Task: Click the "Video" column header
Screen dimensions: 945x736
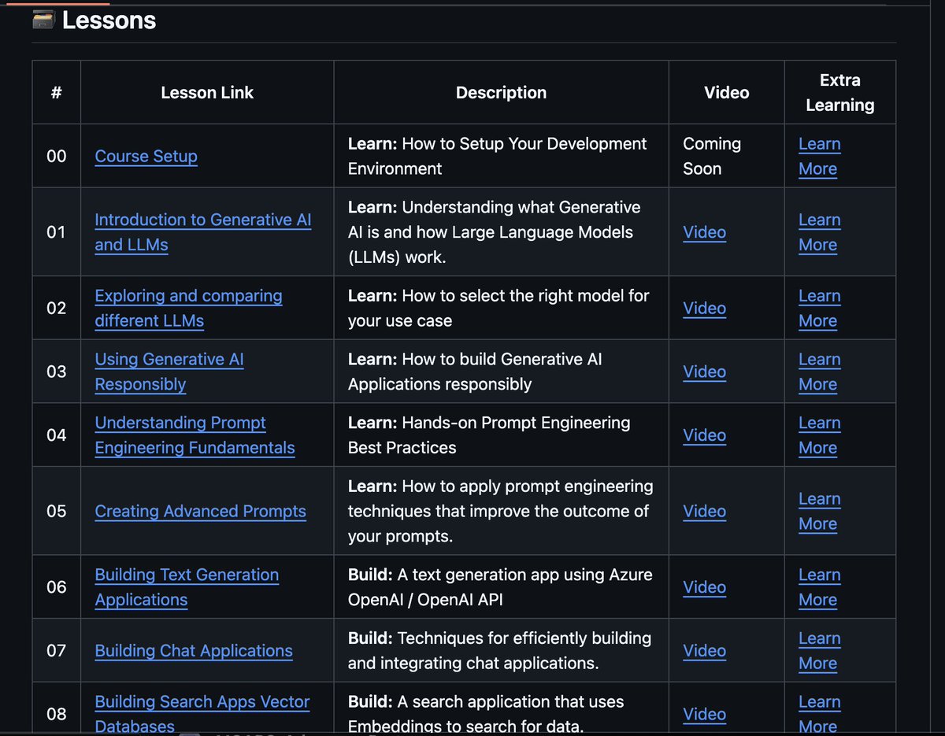Action: click(x=726, y=92)
